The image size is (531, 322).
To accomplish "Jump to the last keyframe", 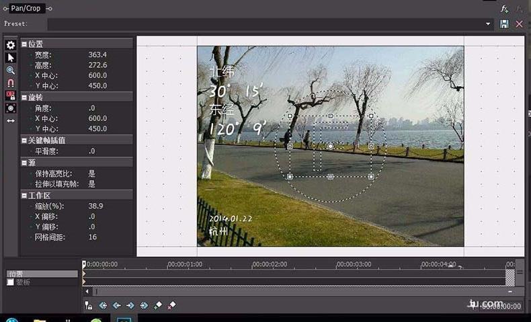I will click(144, 305).
